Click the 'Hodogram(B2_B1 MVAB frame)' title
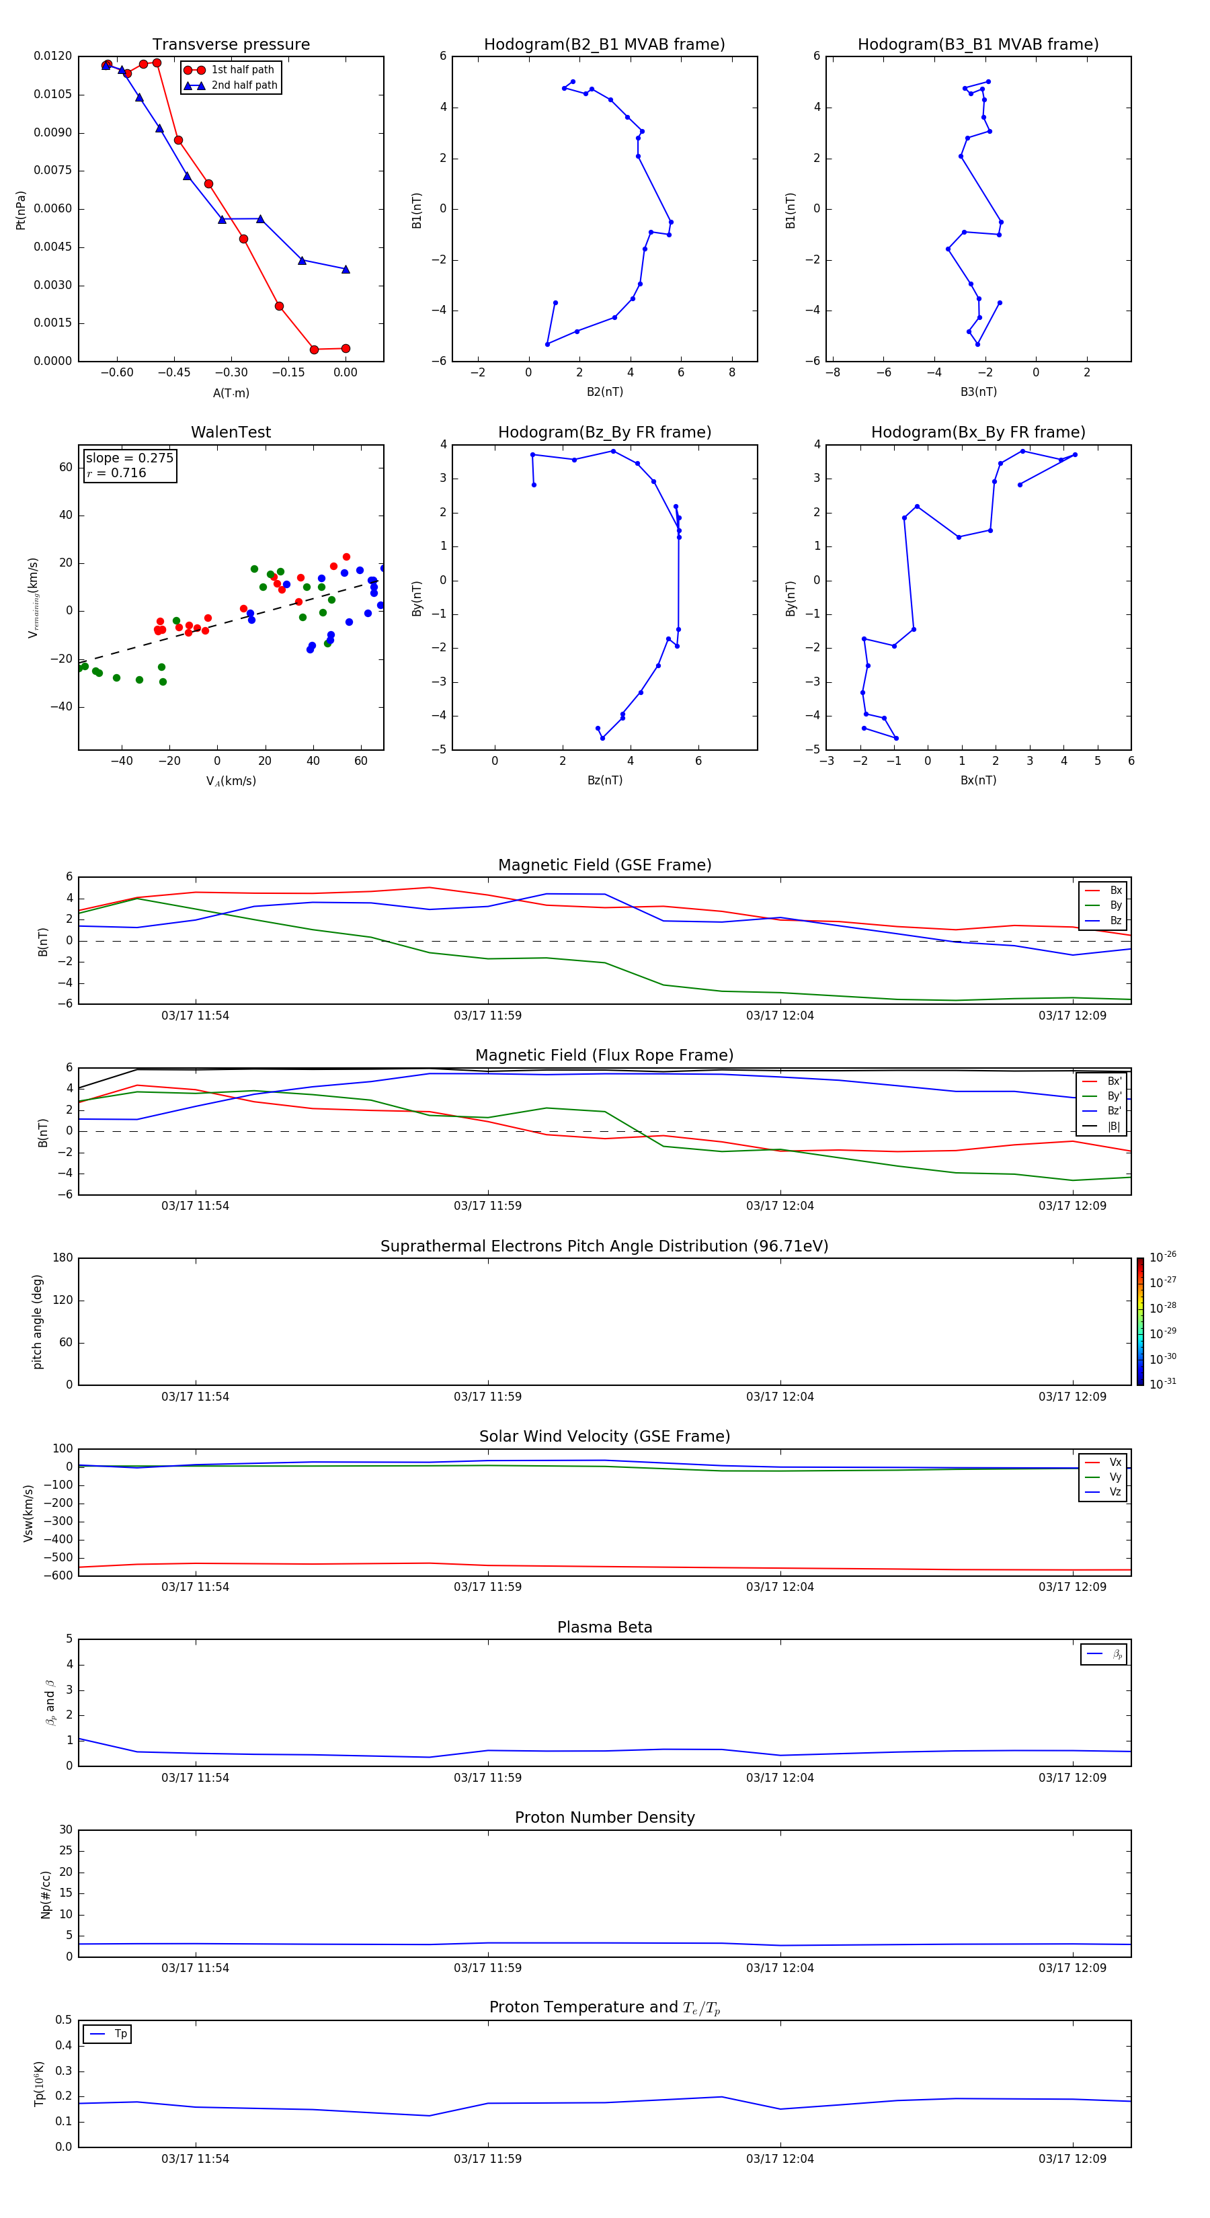This screenshot has height=2218, width=1210. click(x=604, y=45)
